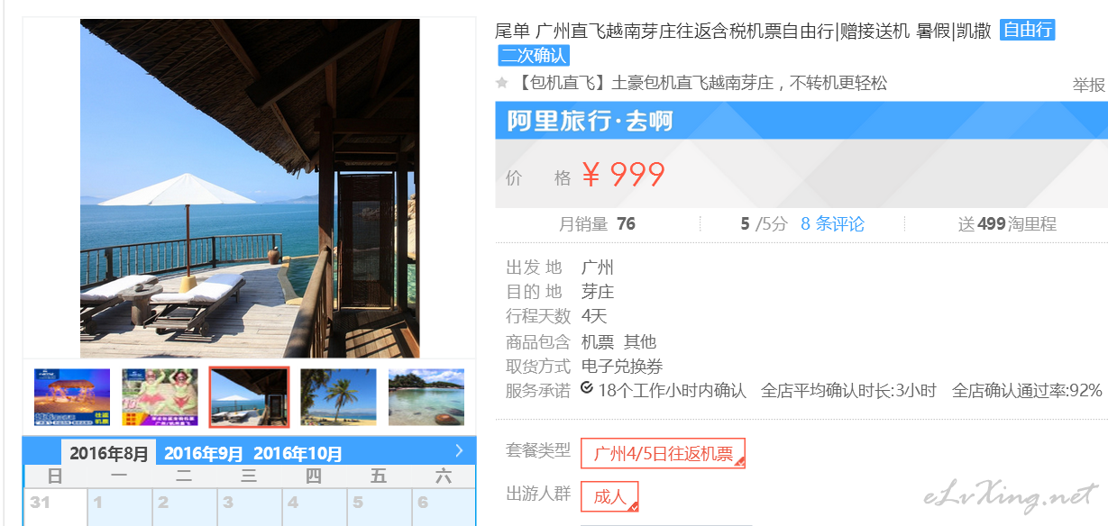Screen dimensions: 1108x526
Task: Open the 8 条评论 reviews link
Action: pos(832,224)
